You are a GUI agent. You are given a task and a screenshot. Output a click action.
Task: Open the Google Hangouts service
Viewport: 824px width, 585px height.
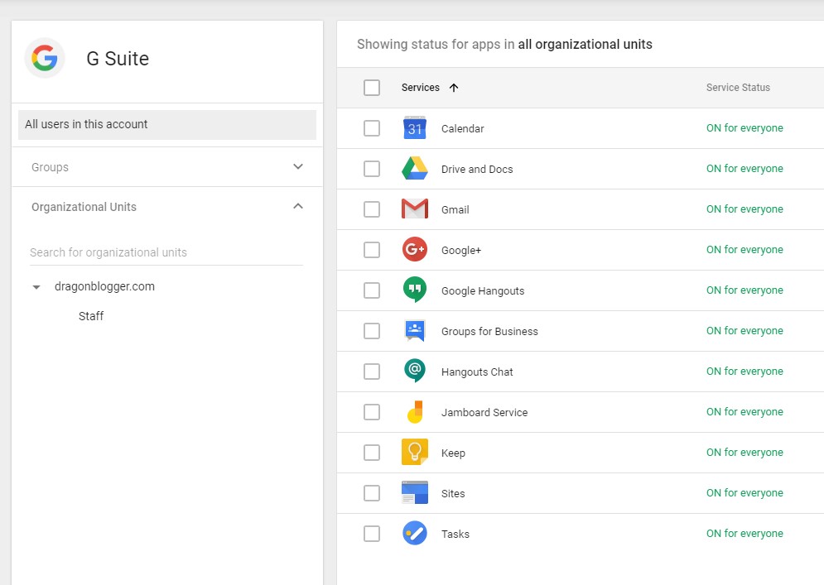[483, 291]
